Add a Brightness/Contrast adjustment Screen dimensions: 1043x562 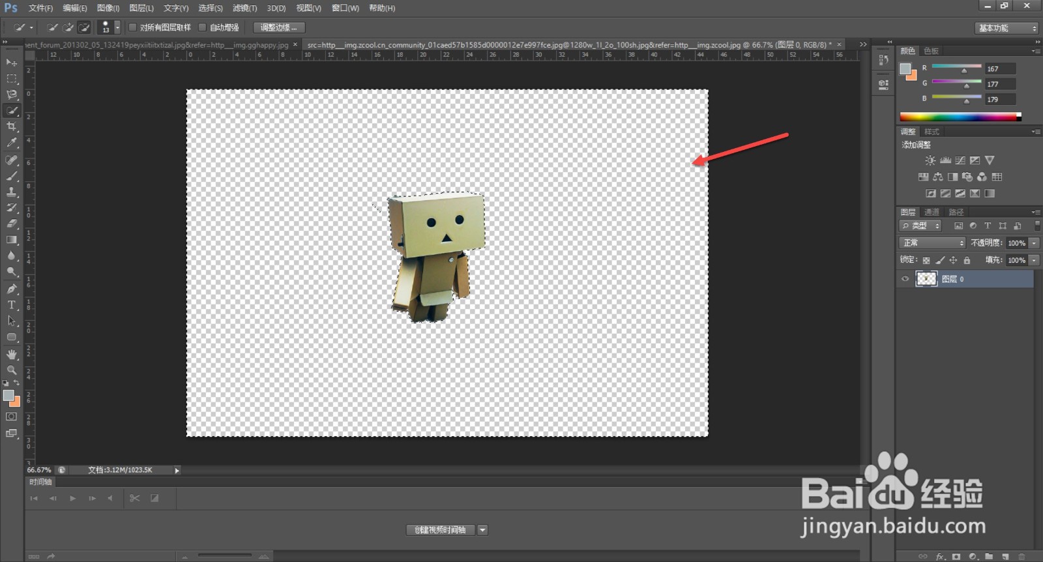[930, 160]
